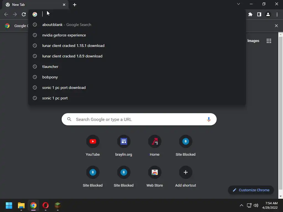Screen dimensions: 283x212
Task: Click Customize Chrome button
Action: point(251,190)
